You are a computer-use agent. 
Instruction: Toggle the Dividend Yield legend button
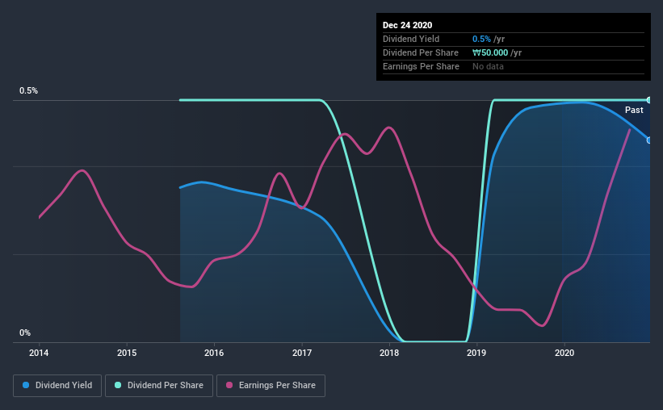(57, 386)
